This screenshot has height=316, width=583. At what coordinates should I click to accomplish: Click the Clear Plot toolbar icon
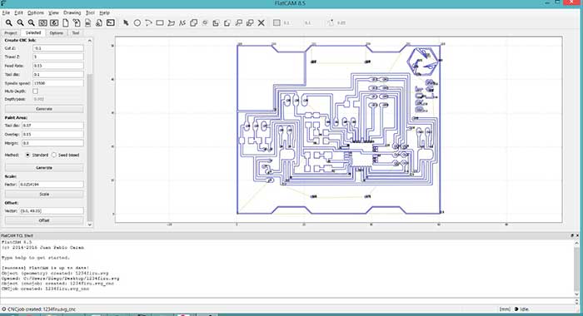(42, 22)
